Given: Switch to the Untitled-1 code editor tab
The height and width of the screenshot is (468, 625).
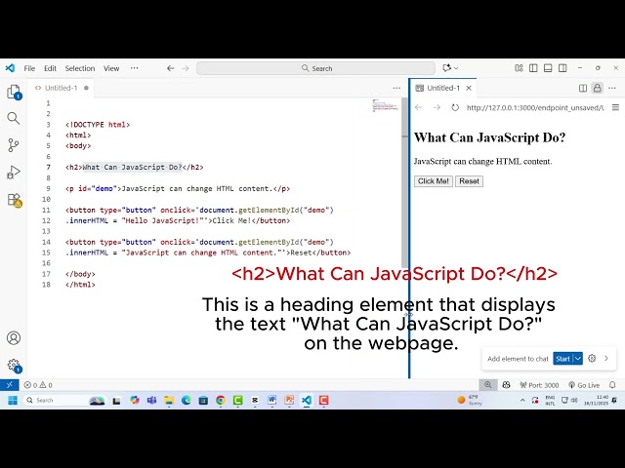Looking at the screenshot, I should (x=61, y=88).
